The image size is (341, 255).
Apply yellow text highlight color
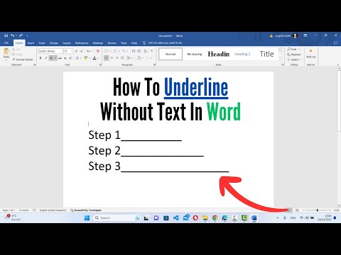tap(85, 58)
